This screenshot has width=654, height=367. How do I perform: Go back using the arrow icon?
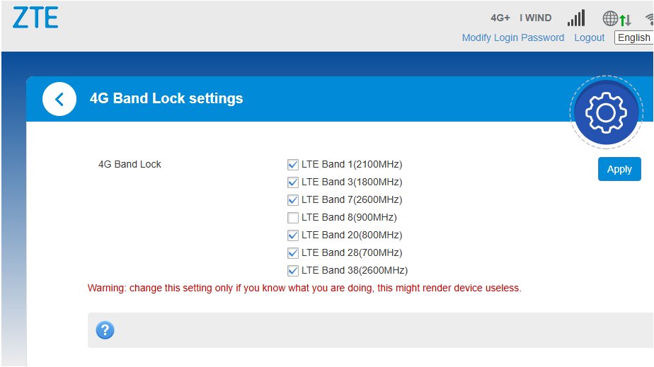pos(59,99)
